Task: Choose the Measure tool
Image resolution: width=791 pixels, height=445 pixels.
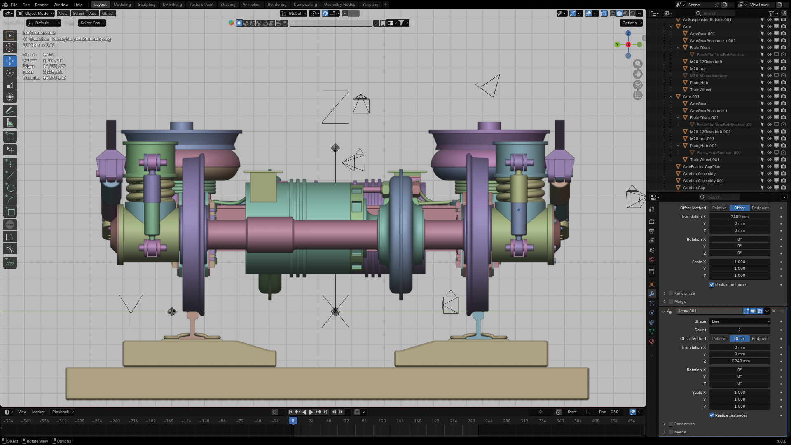Action: (x=10, y=123)
